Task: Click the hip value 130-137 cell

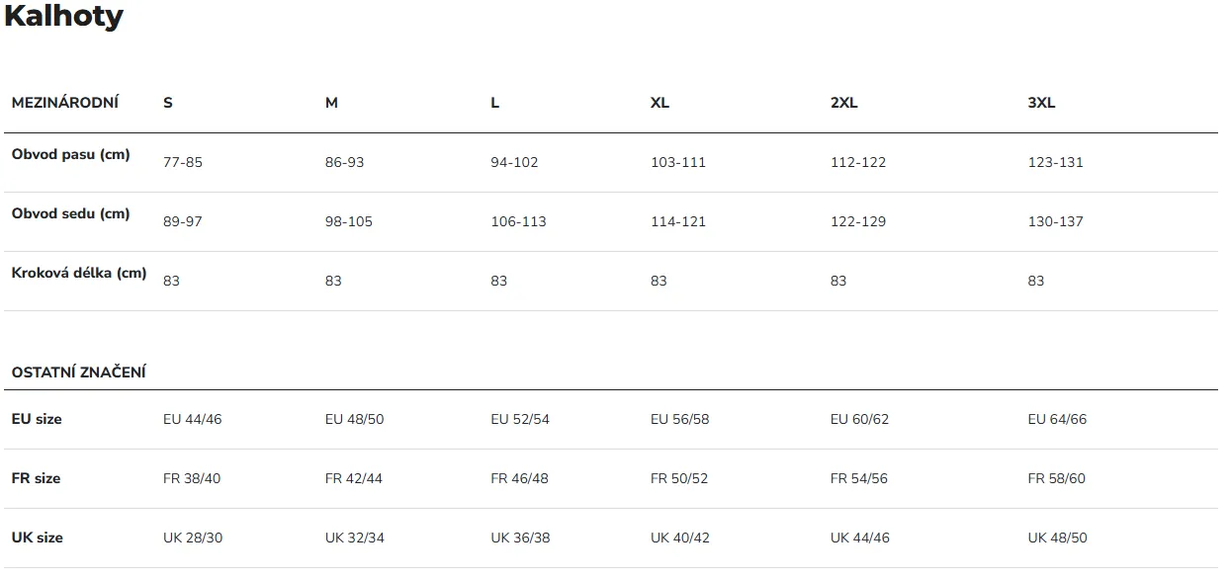Action: click(x=1056, y=221)
